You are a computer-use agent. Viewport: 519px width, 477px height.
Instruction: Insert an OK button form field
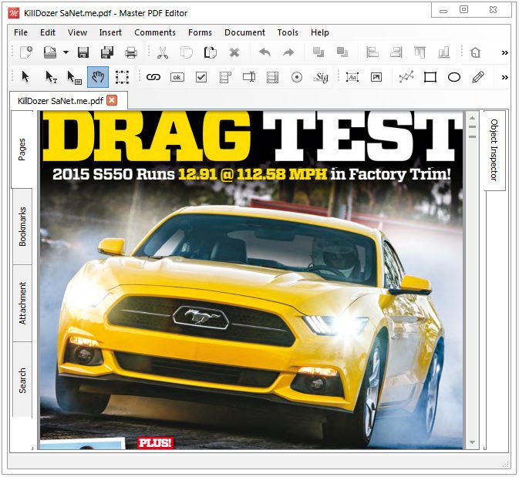pyautogui.click(x=177, y=77)
